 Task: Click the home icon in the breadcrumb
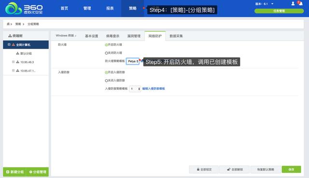(x=8, y=24)
